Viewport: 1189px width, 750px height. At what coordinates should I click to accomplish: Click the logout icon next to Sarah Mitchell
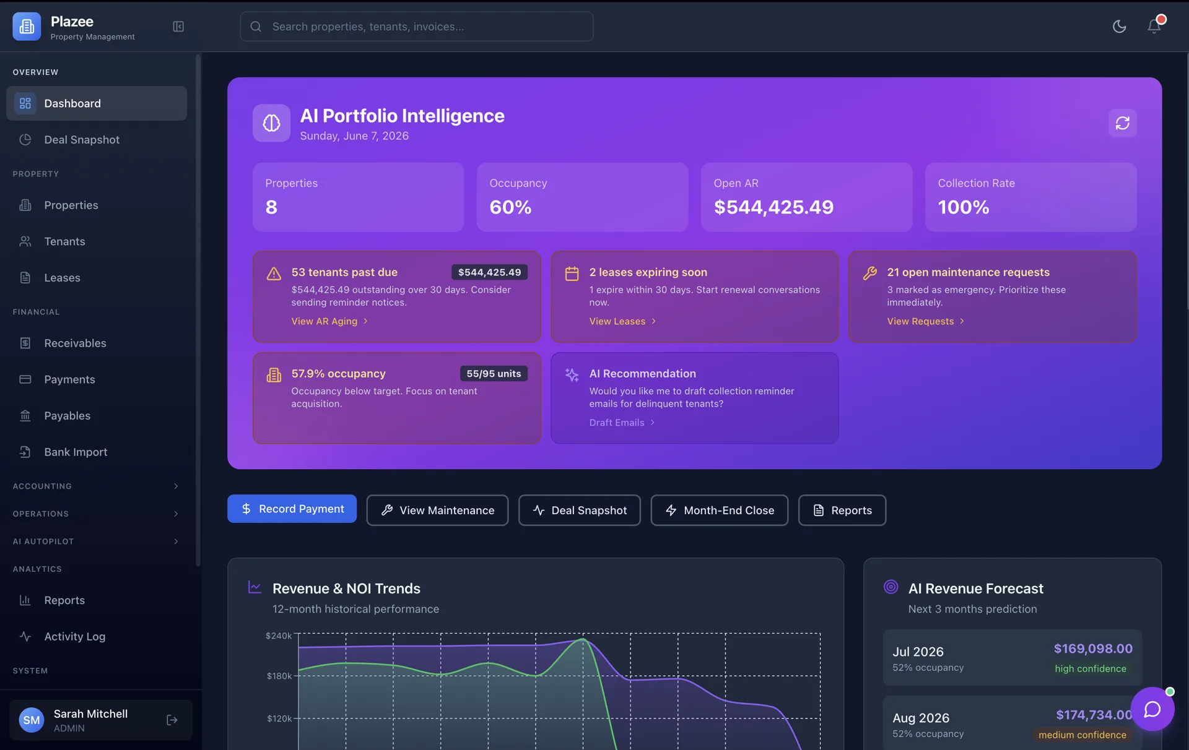pyautogui.click(x=172, y=720)
